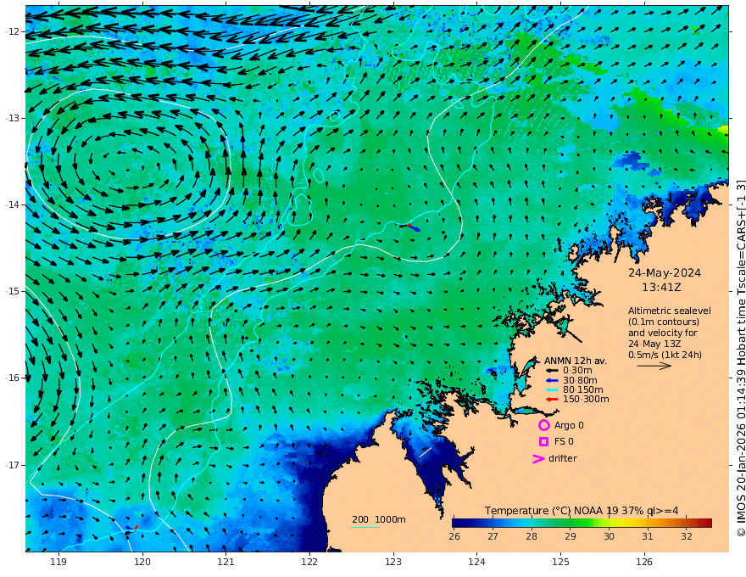Click longitude axis label 123

pos(393,563)
